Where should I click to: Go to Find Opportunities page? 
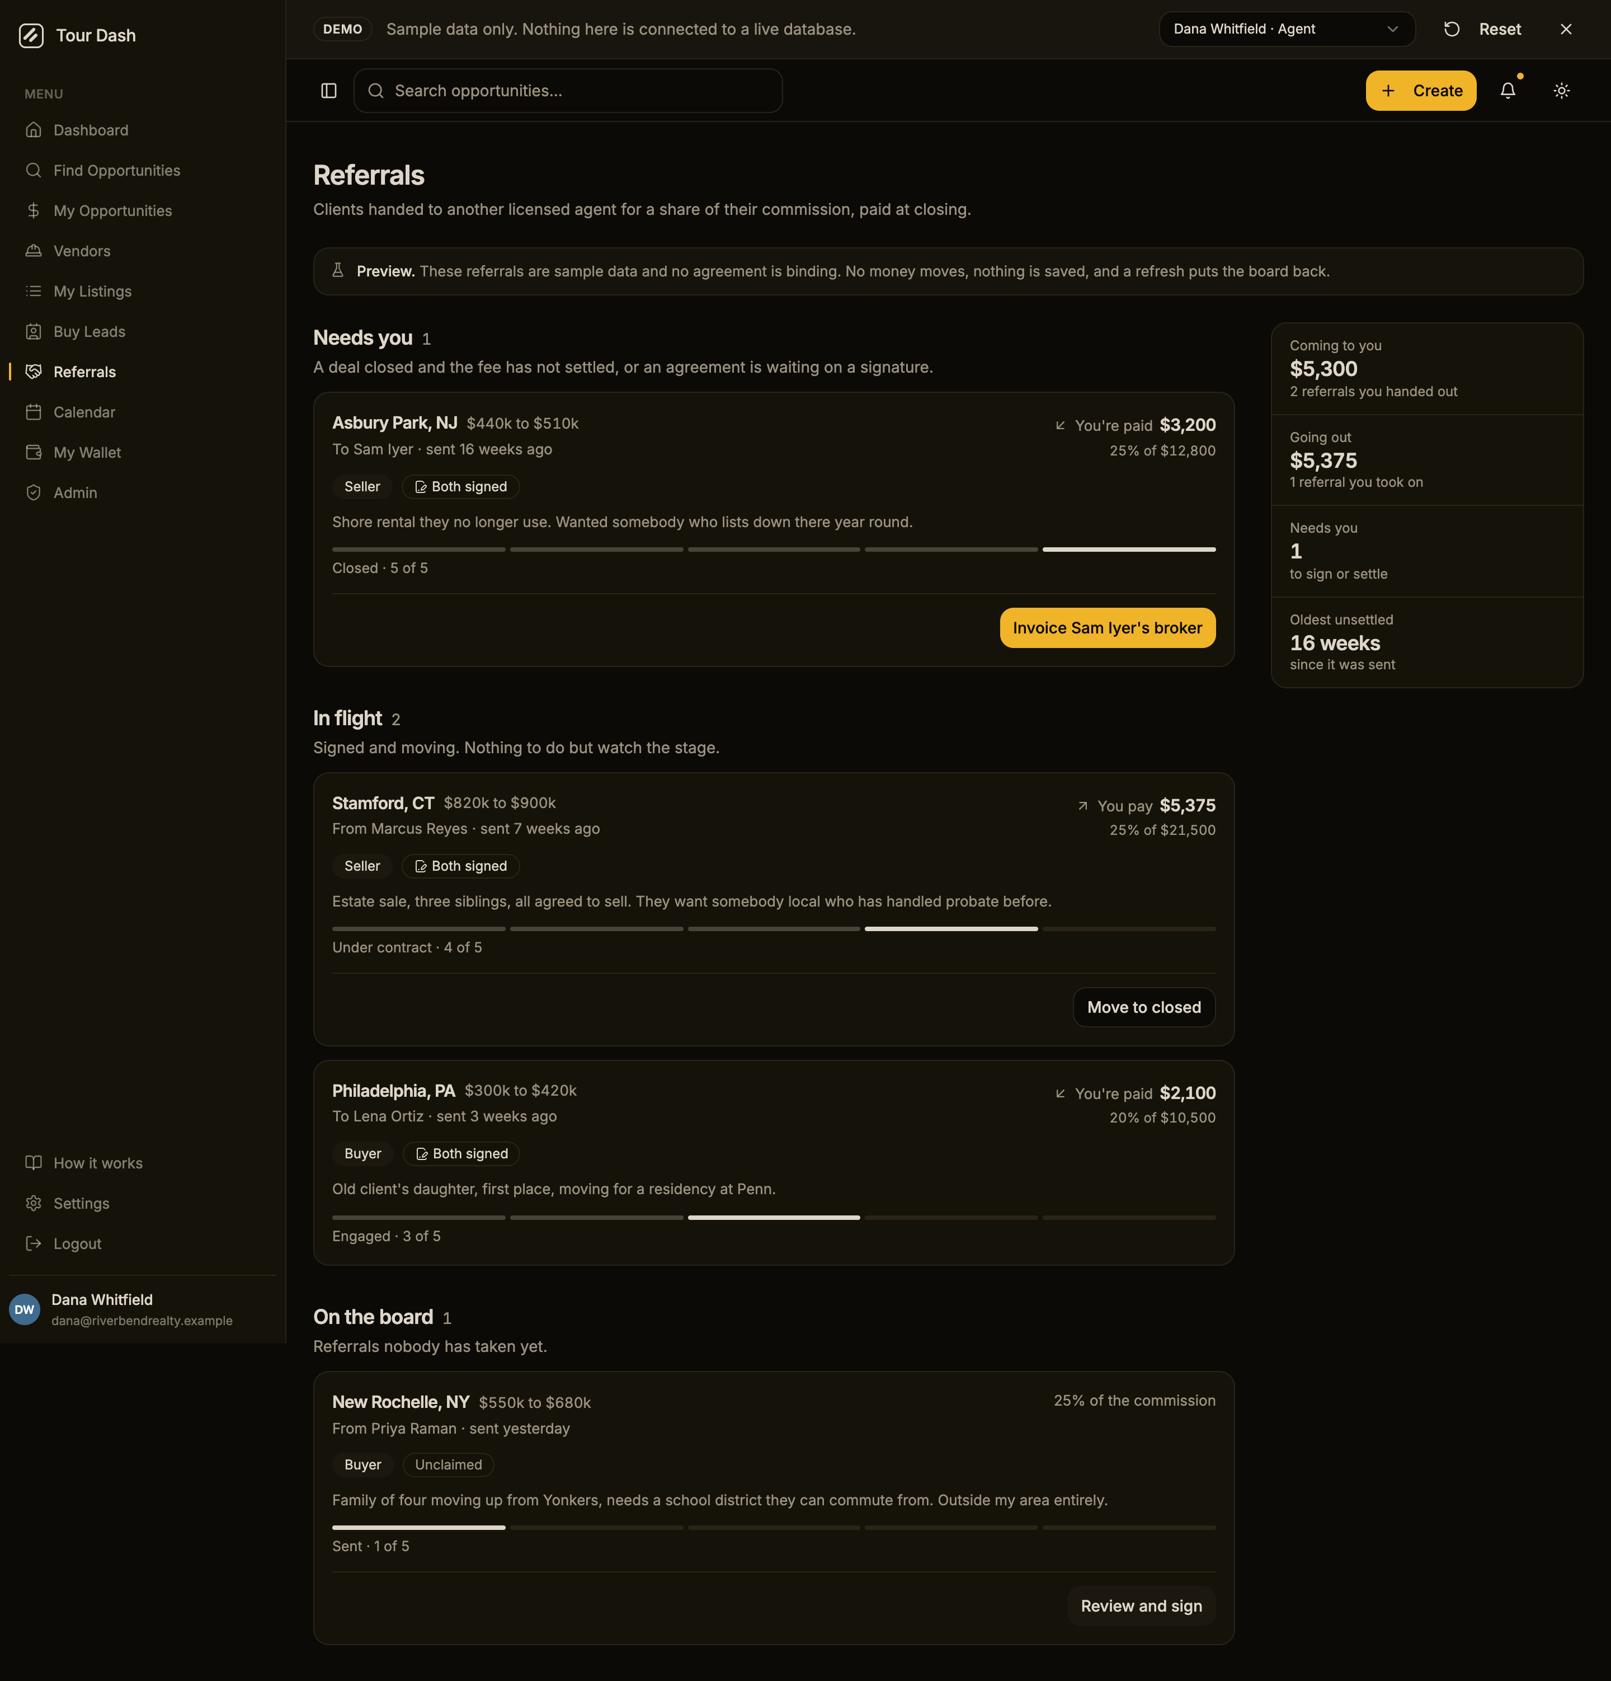click(x=142, y=171)
